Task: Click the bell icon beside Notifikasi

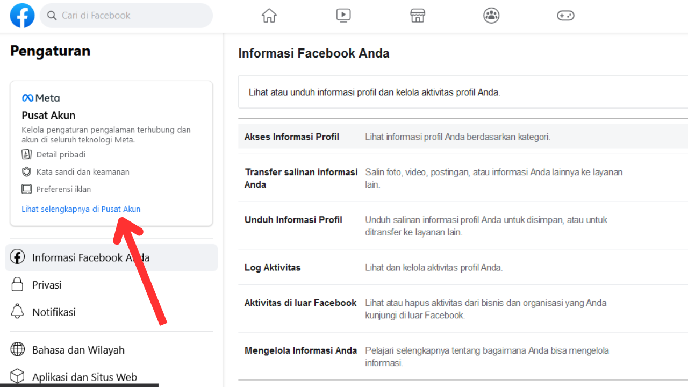Action: [x=18, y=311]
